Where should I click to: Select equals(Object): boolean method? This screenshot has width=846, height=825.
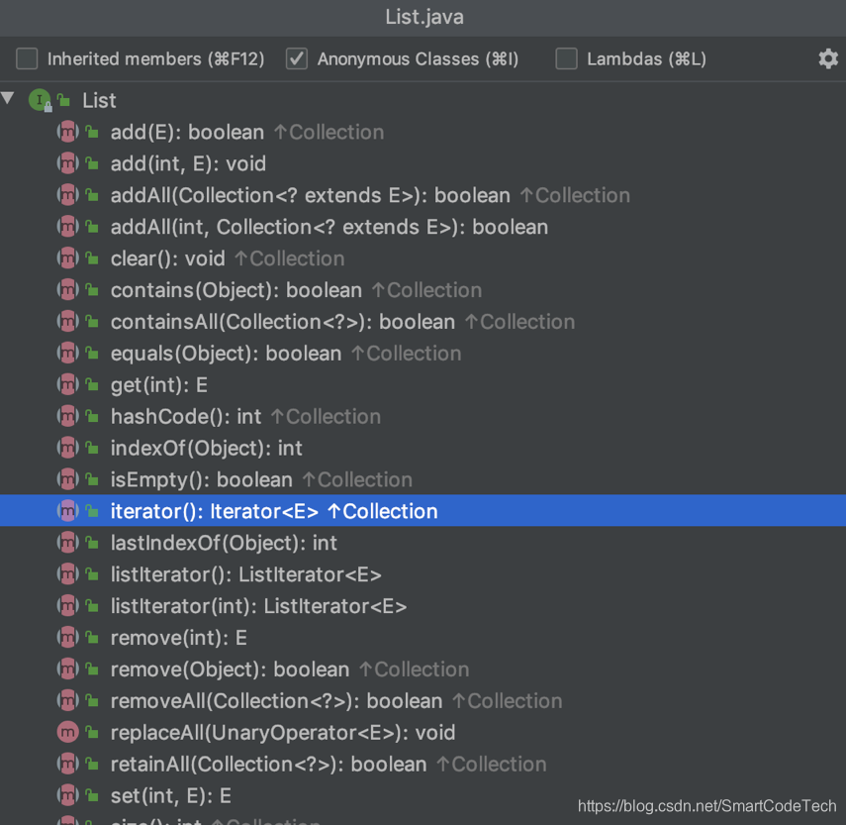click(x=226, y=354)
